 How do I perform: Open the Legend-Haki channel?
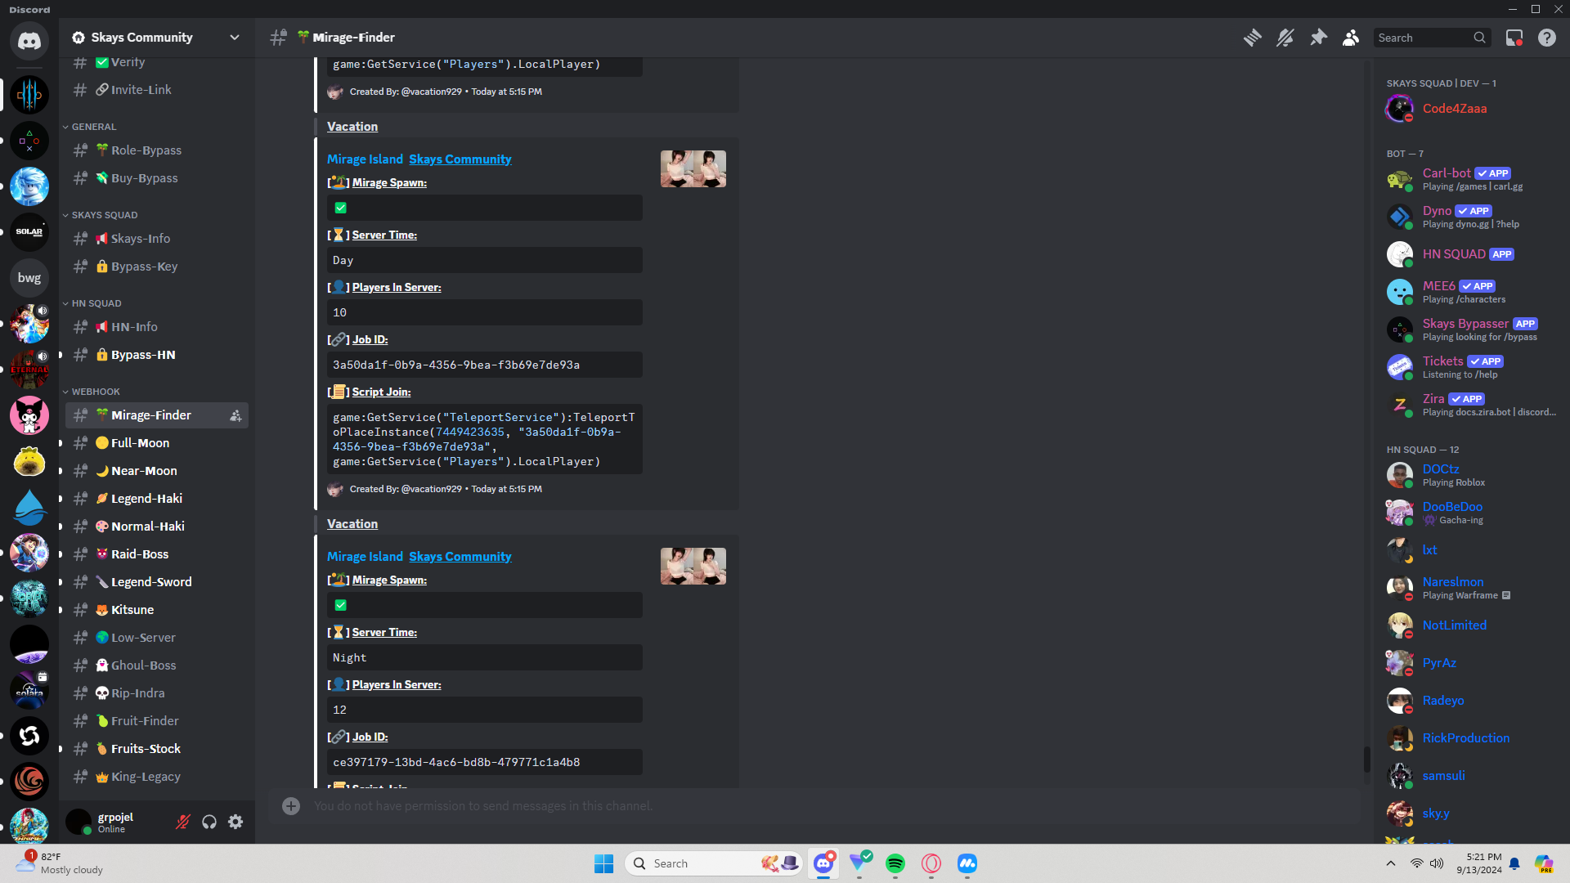coord(157,499)
